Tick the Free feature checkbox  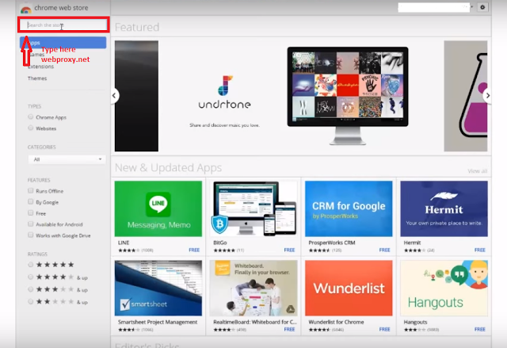pos(31,212)
